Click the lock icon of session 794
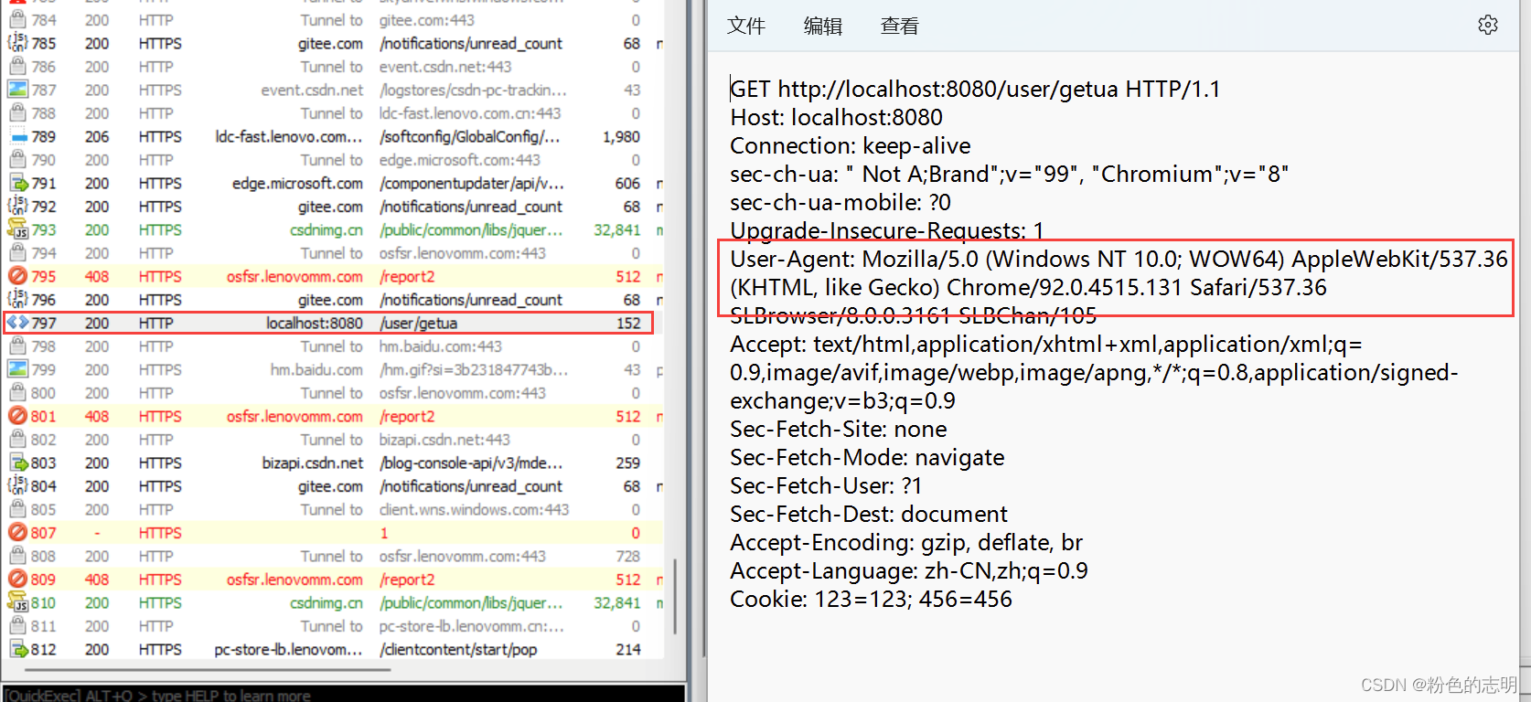This screenshot has width=1531, height=702. (17, 253)
